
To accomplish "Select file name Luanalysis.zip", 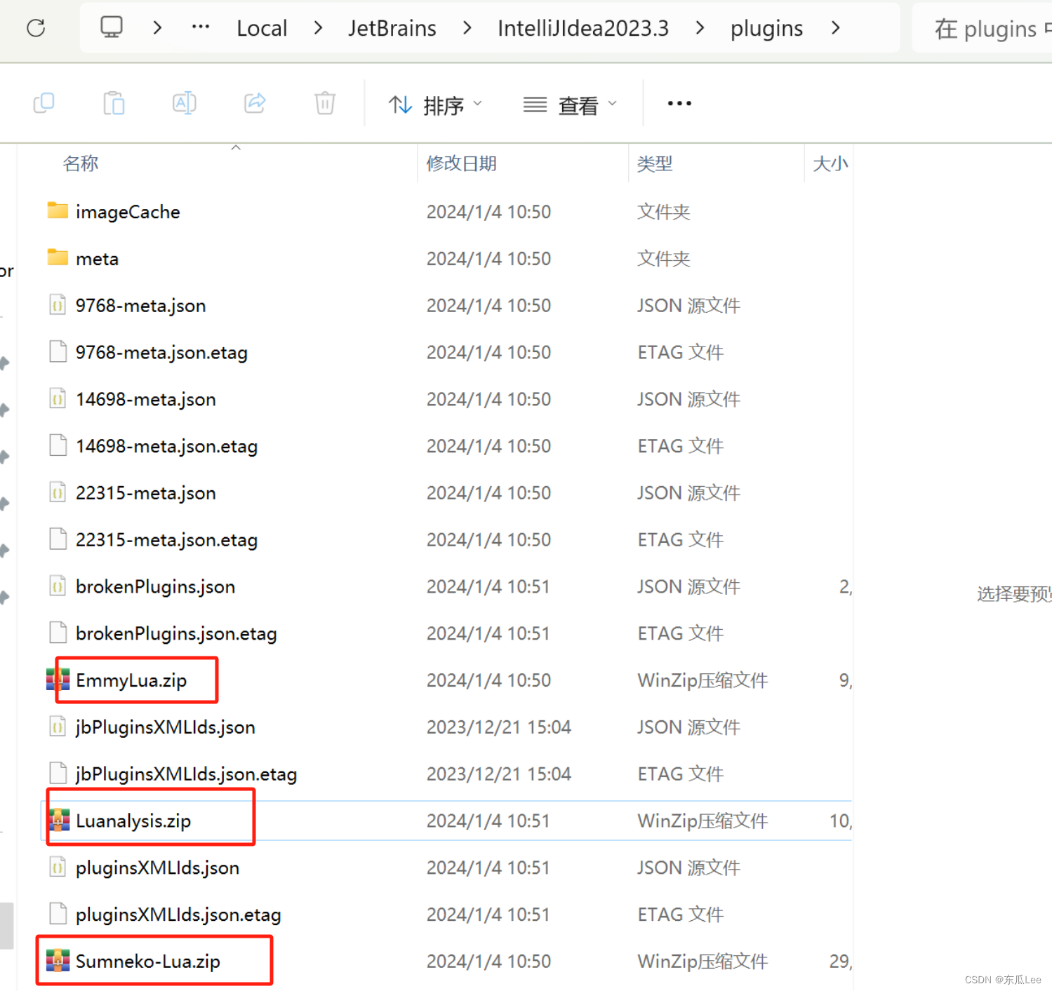I will pos(133,821).
